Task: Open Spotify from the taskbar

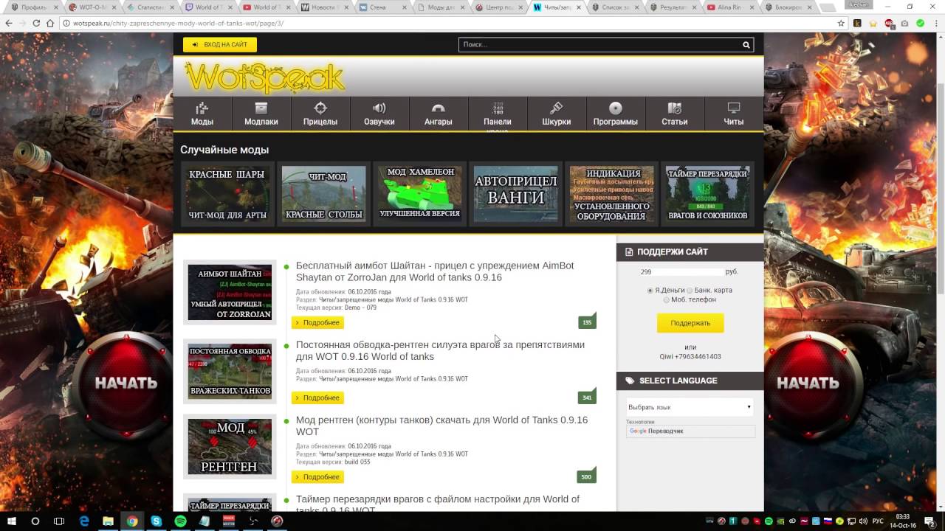Action: coord(181,521)
